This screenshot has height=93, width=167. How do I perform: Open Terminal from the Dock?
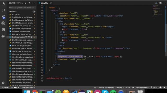pos(42,92)
